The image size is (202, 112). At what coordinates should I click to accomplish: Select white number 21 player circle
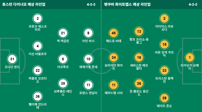pos(63,33)
